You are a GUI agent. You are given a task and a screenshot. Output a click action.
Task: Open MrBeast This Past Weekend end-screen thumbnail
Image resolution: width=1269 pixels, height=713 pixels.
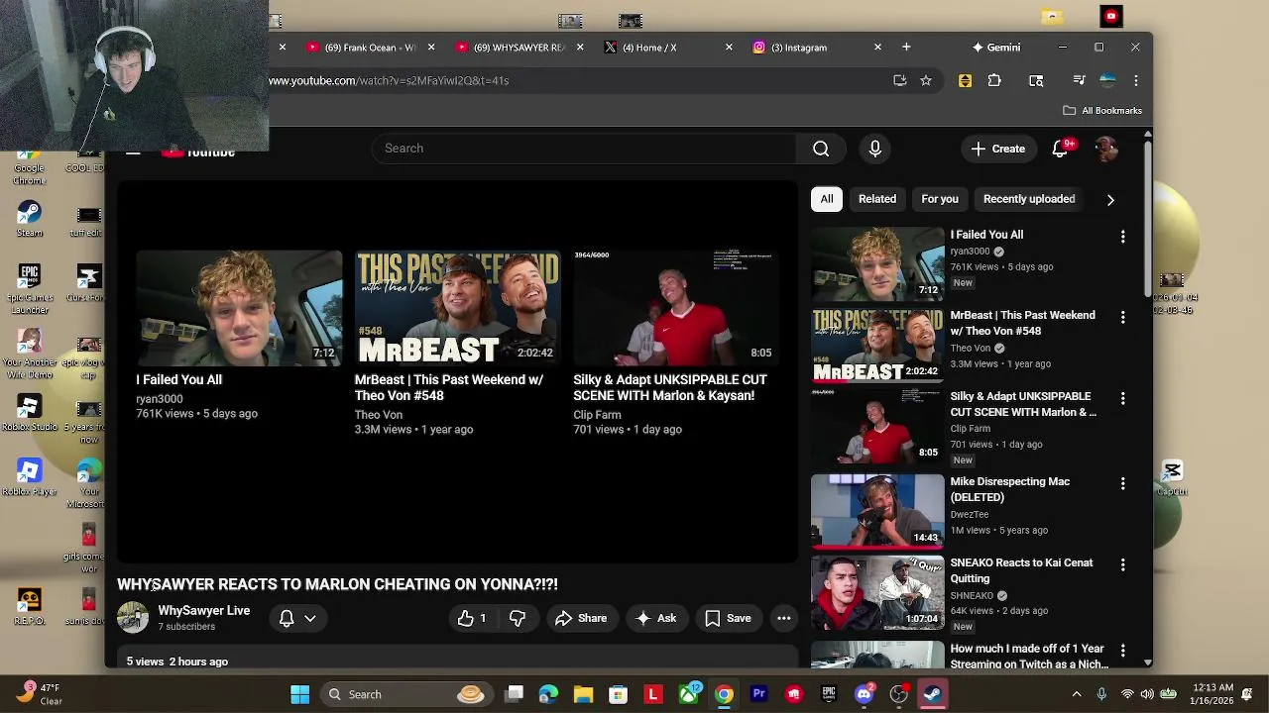click(x=457, y=308)
